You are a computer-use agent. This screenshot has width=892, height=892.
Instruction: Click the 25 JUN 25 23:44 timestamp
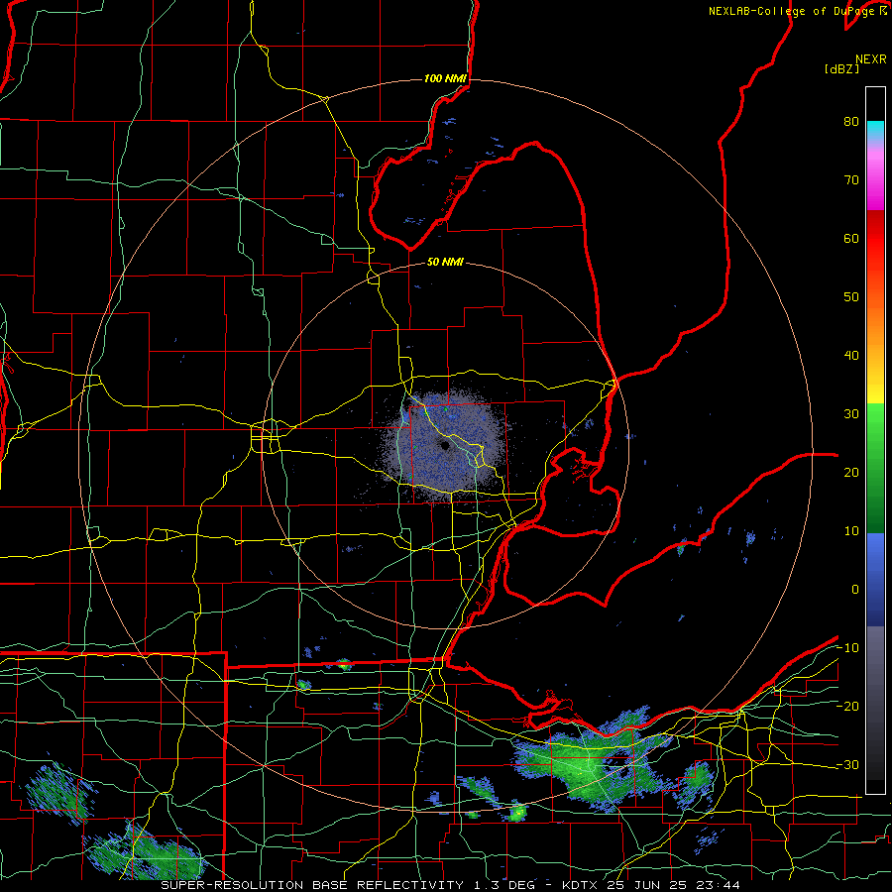(674, 885)
